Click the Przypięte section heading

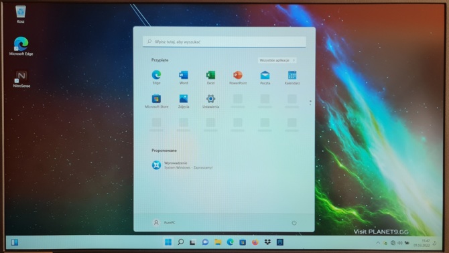tap(159, 60)
